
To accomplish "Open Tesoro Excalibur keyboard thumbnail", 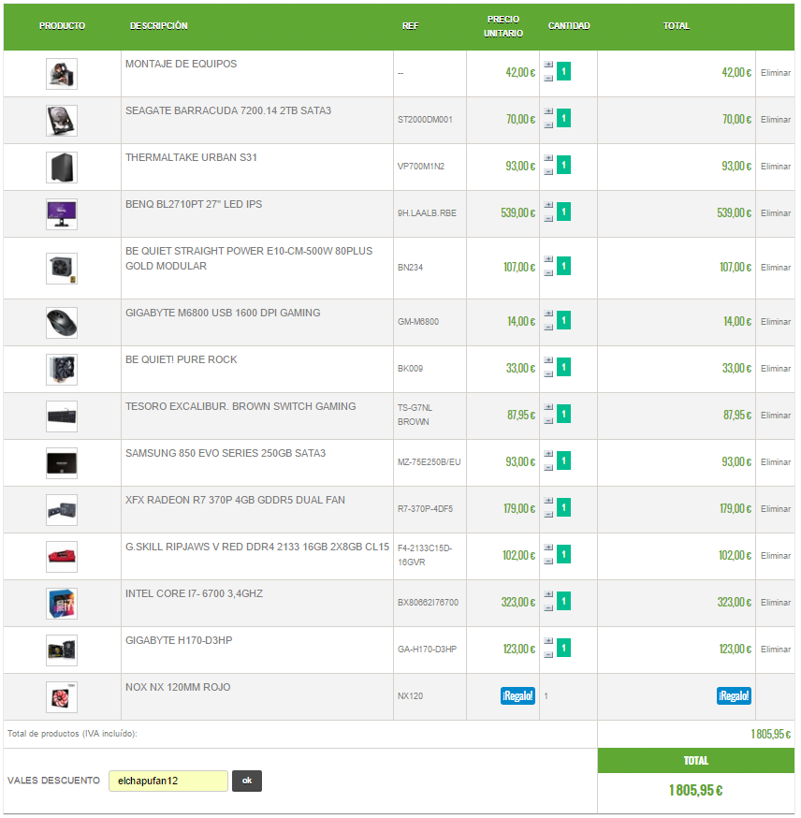I will tap(62, 416).
